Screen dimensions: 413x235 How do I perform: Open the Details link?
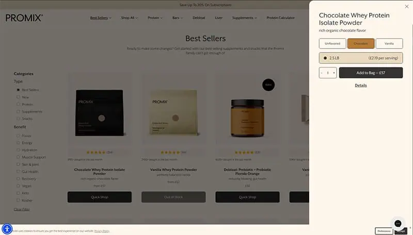pyautogui.click(x=360, y=85)
